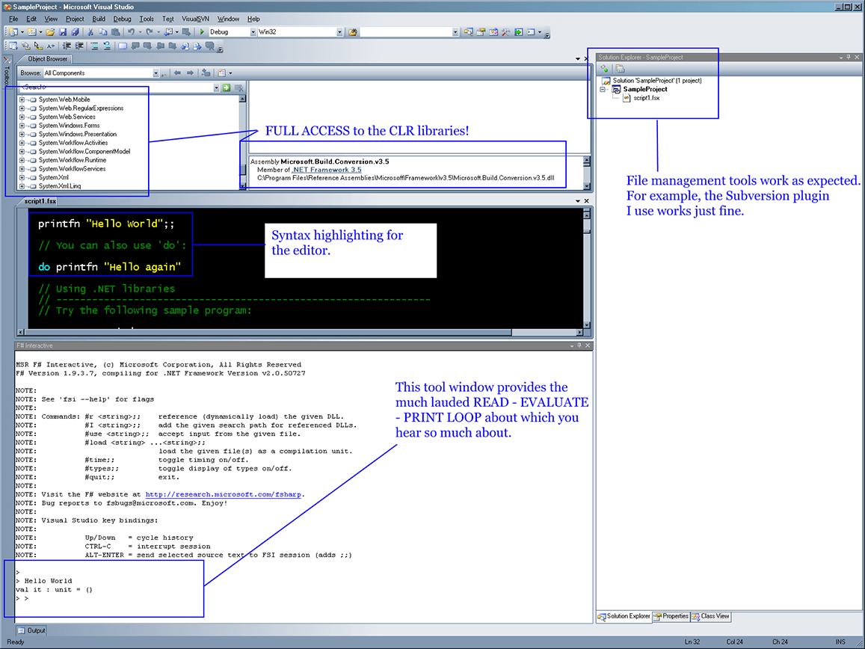The height and width of the screenshot is (649, 865).
Task: Switch to the script1.fsx editor tab
Action: pos(40,201)
